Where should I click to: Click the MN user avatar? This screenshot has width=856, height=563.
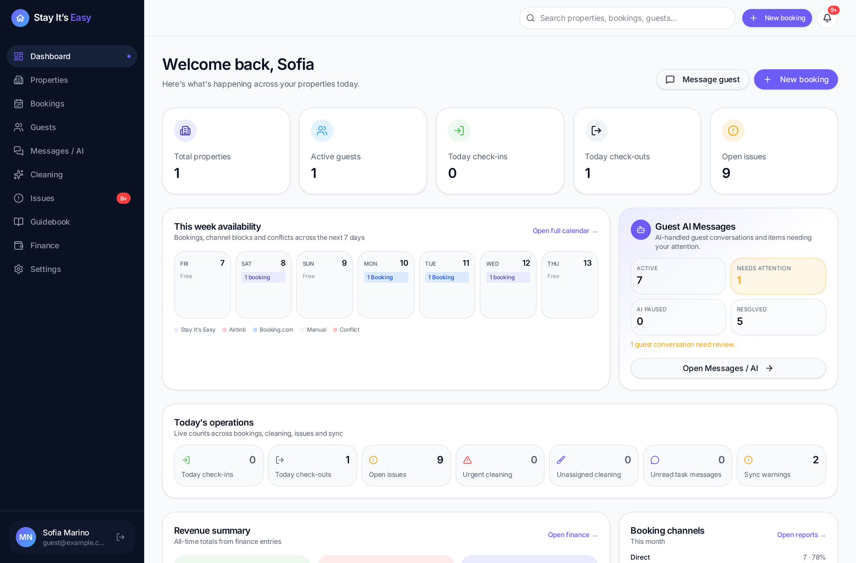pyautogui.click(x=26, y=537)
